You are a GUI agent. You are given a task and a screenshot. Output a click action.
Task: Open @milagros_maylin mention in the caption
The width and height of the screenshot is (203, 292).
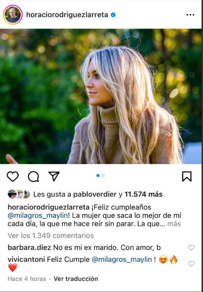pyautogui.click(x=38, y=216)
